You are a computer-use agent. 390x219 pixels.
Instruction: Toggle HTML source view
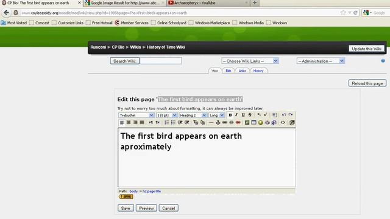283,122
